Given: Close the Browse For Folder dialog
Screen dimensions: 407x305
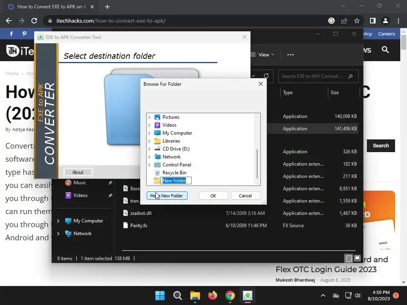Looking at the screenshot, I should pyautogui.click(x=261, y=84).
